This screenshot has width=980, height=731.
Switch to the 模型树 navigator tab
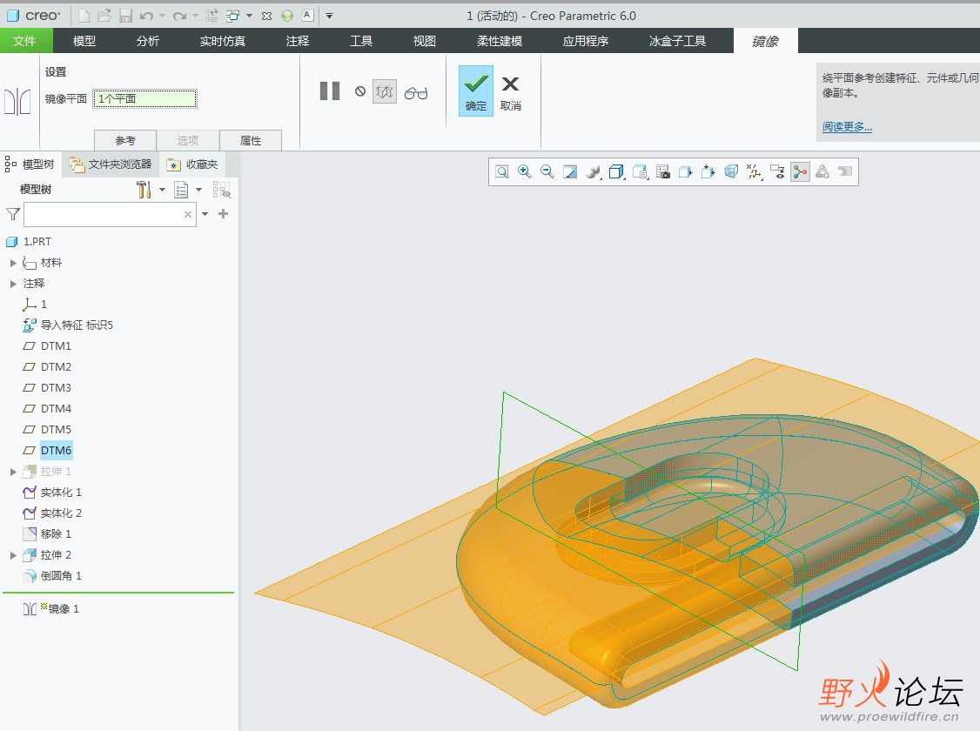pos(30,164)
